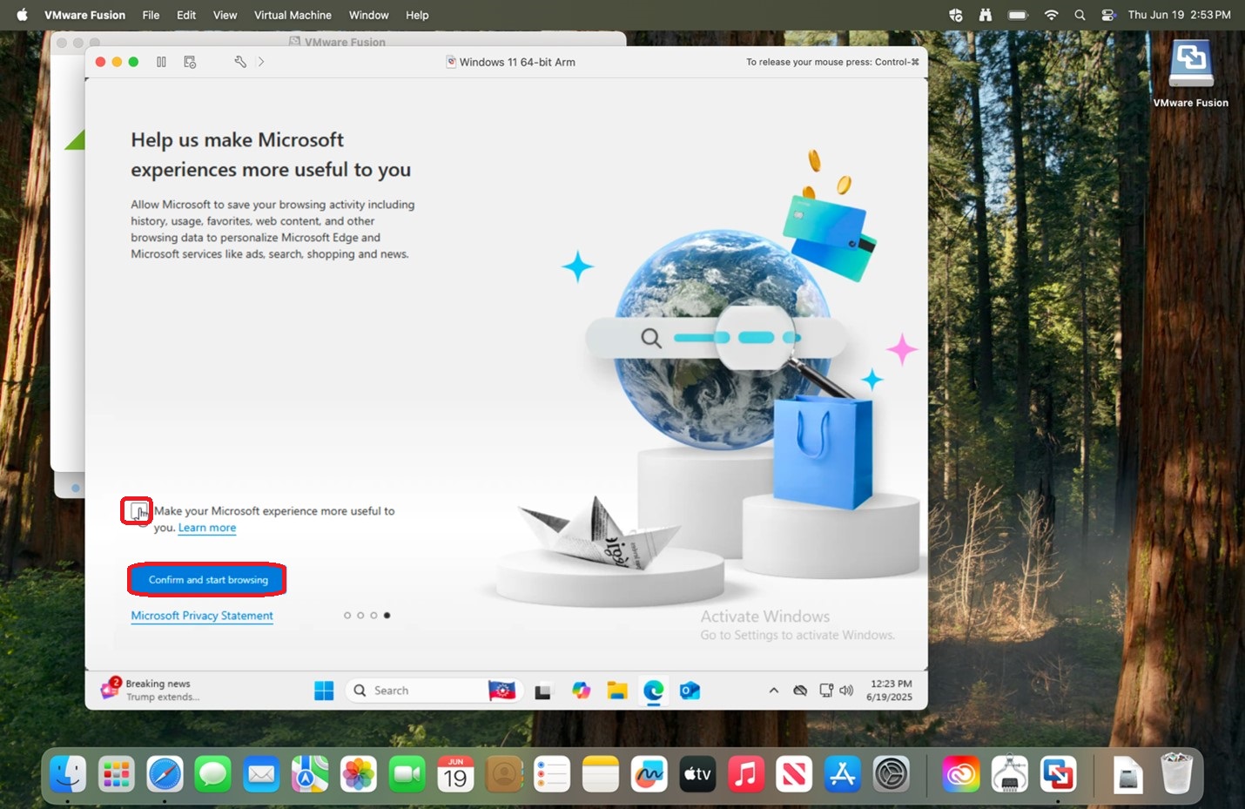Select the first page indicator dot
1245x809 pixels.
click(347, 616)
